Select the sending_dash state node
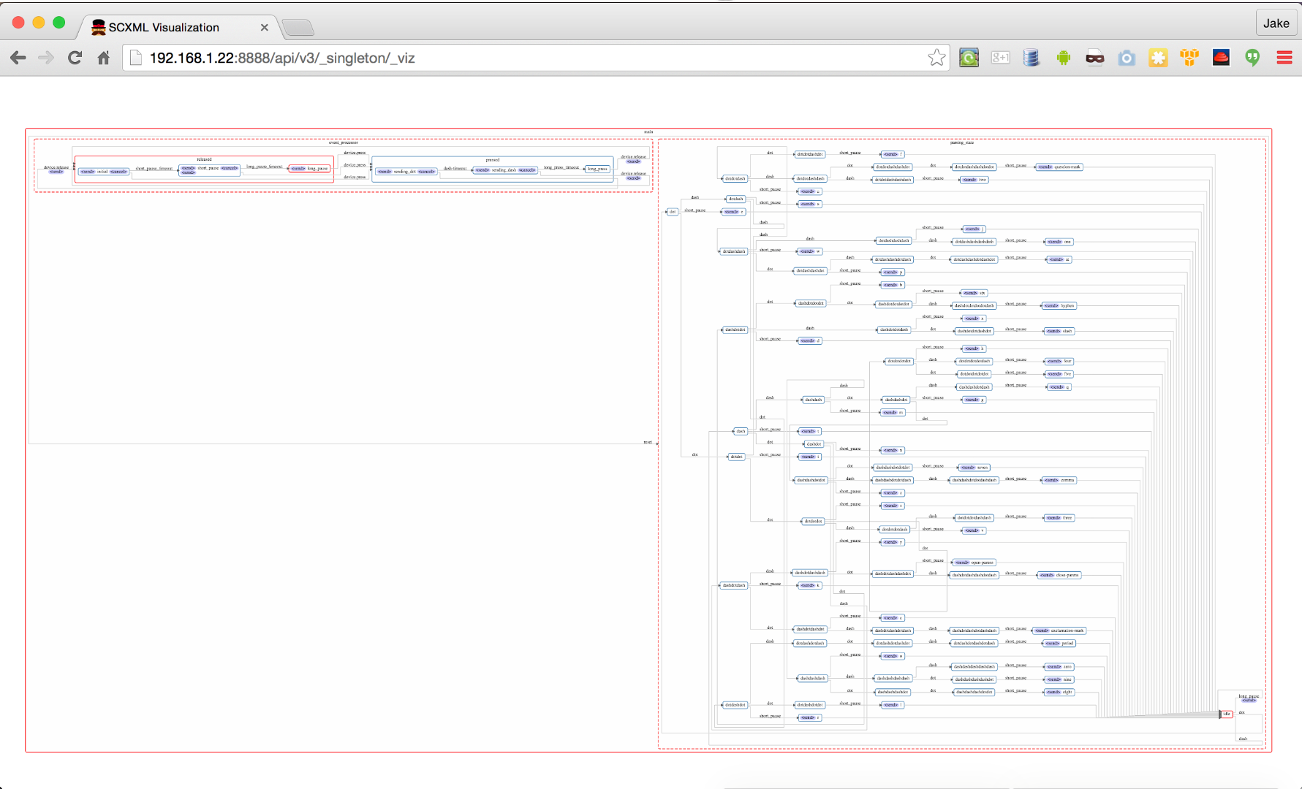Screen dimensions: 1302x789 [504, 170]
